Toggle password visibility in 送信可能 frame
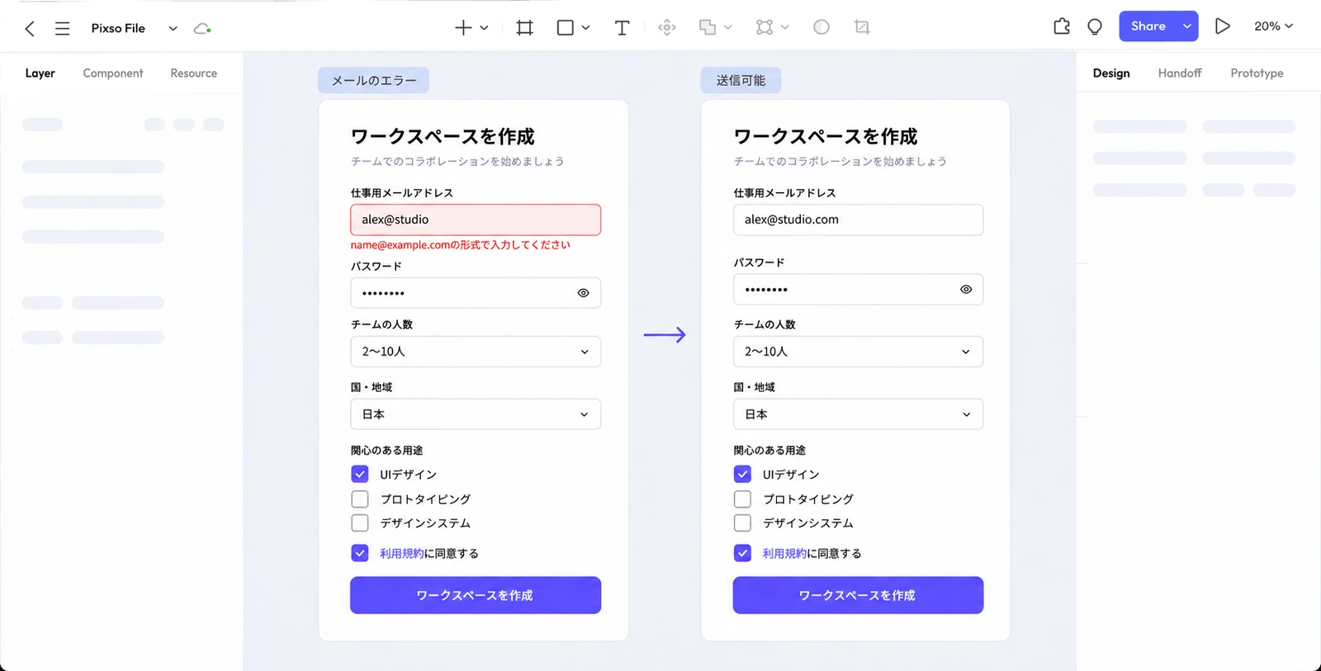1321x671 pixels. pos(966,290)
